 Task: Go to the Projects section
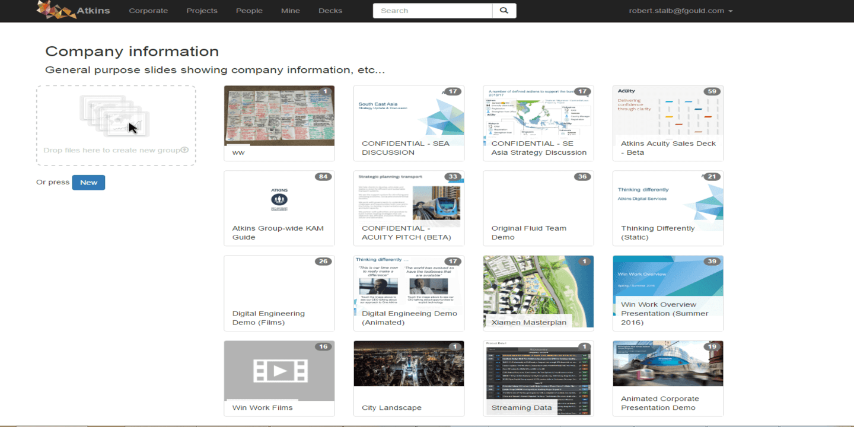point(202,11)
